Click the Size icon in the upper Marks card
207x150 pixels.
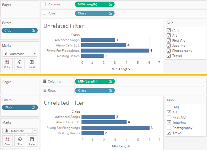pos(19,63)
